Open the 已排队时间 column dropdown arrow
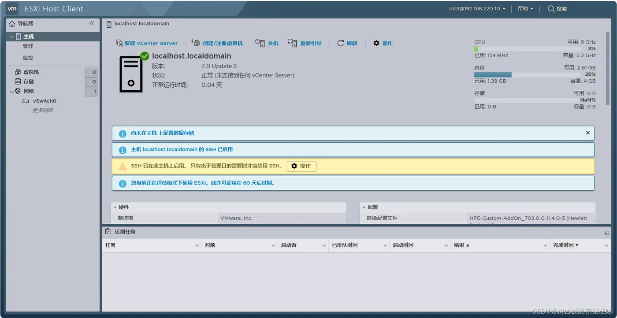This screenshot has width=617, height=318. [385, 245]
